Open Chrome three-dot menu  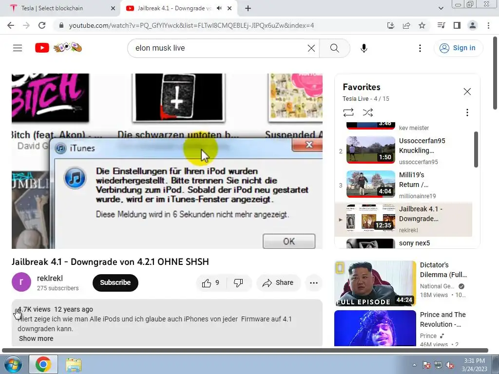(488, 25)
